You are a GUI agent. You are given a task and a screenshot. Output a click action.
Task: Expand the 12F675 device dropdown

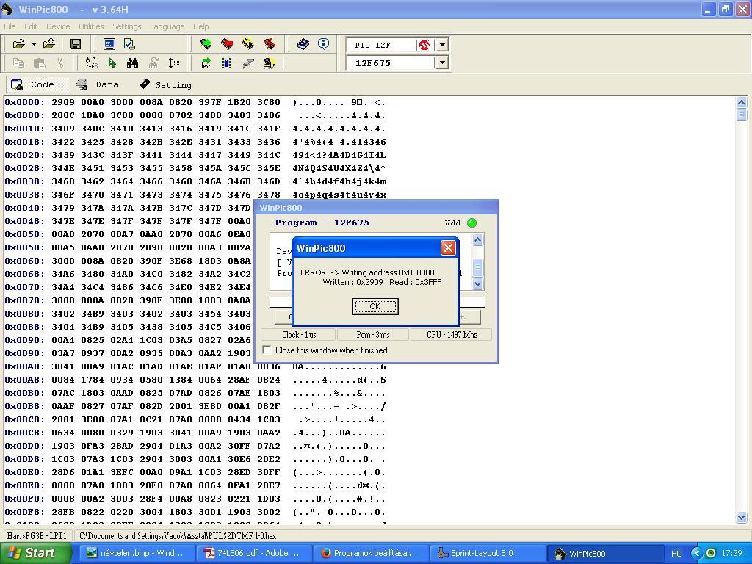(x=442, y=62)
